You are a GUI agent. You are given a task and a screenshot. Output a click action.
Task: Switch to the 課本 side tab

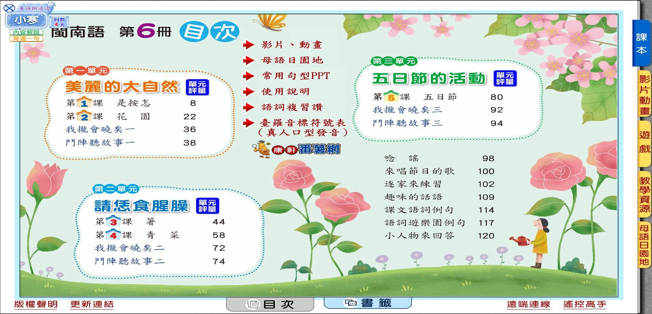pyautogui.click(x=641, y=43)
